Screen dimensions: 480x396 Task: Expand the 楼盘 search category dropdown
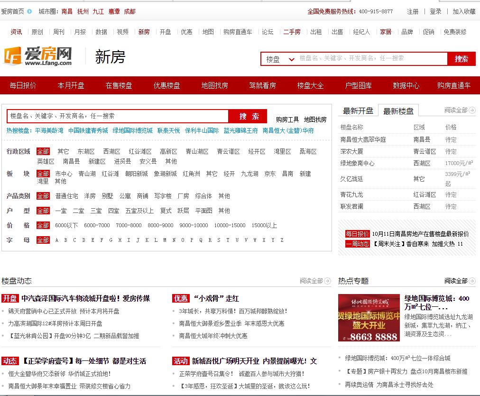click(280, 59)
